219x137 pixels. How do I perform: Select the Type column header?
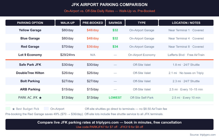coord(142,23)
